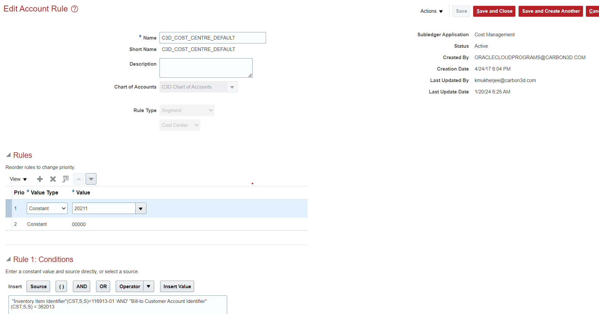Click Save and Create Another
Viewport: 599px width, 314px height.
[551, 11]
